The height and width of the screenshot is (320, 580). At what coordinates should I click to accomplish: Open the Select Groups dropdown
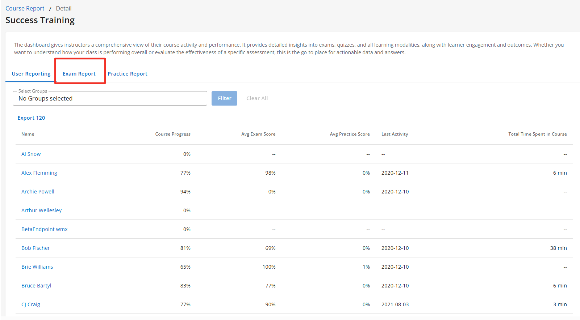(x=110, y=98)
